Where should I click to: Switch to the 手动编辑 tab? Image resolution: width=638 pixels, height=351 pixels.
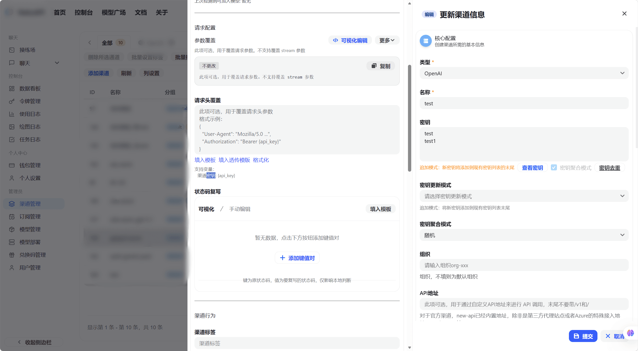240,209
